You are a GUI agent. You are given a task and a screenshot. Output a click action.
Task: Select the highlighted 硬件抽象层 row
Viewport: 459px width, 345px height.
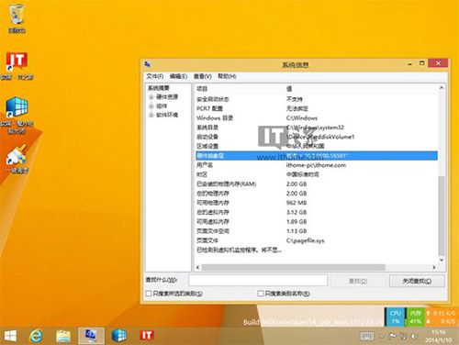click(317, 156)
